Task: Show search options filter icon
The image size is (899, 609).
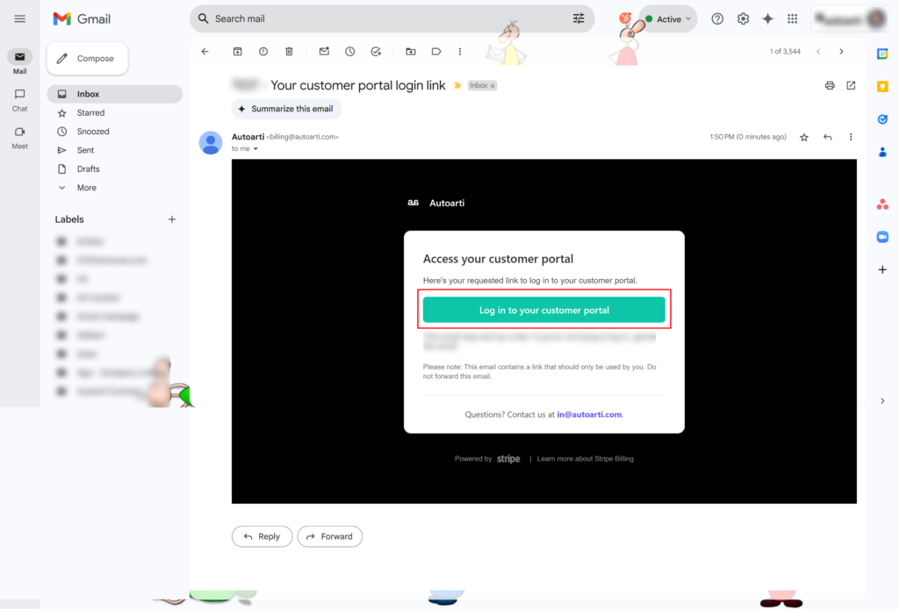Action: 579,19
